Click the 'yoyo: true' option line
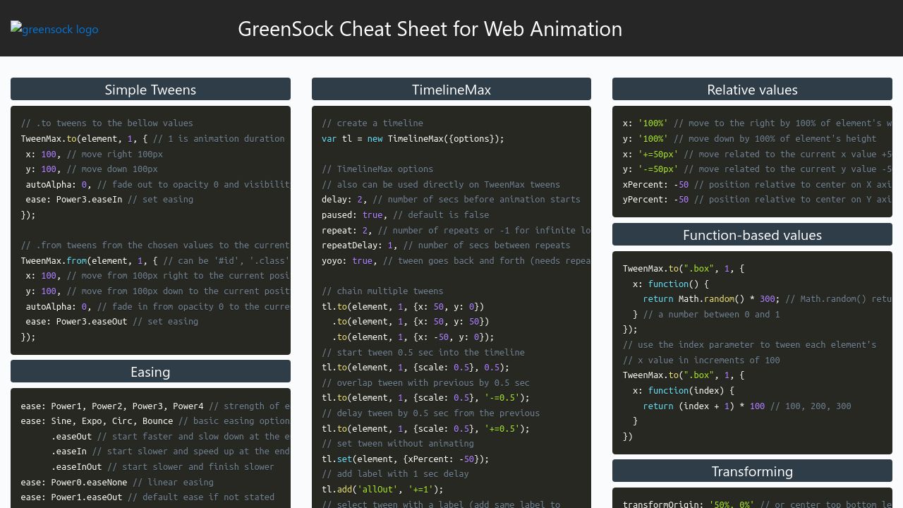Image resolution: width=903 pixels, height=508 pixels. click(x=456, y=260)
